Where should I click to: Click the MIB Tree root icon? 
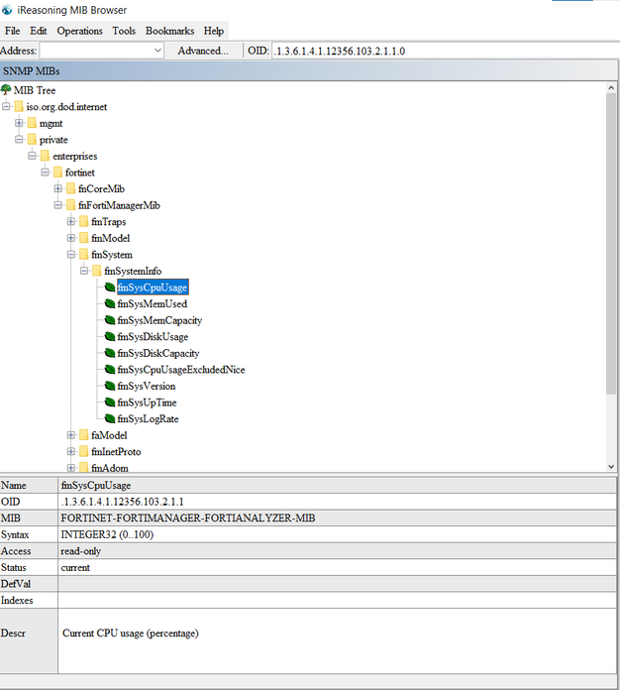(x=6, y=90)
